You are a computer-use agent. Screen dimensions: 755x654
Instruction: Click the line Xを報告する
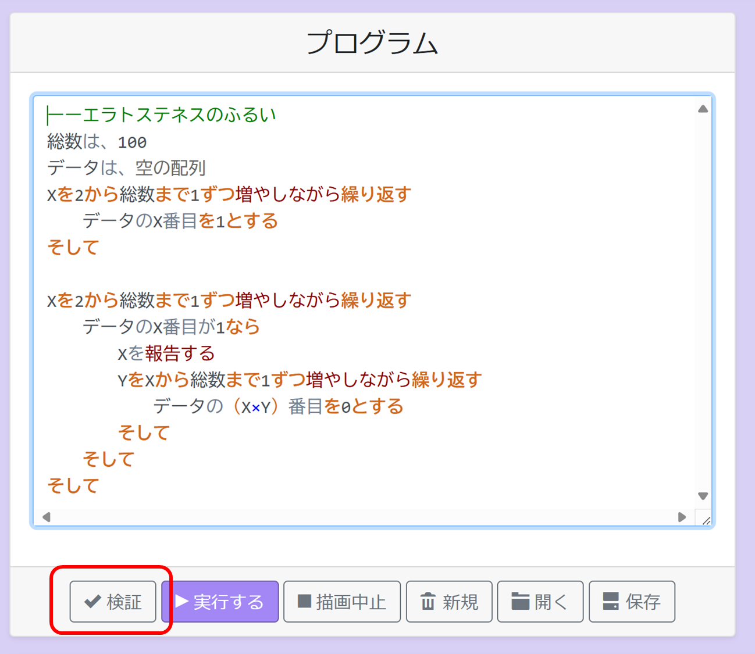click(166, 353)
